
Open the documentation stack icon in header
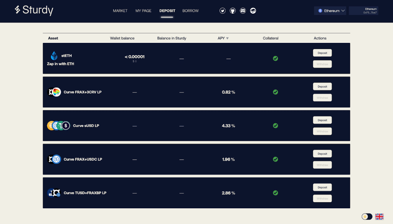coord(253,11)
